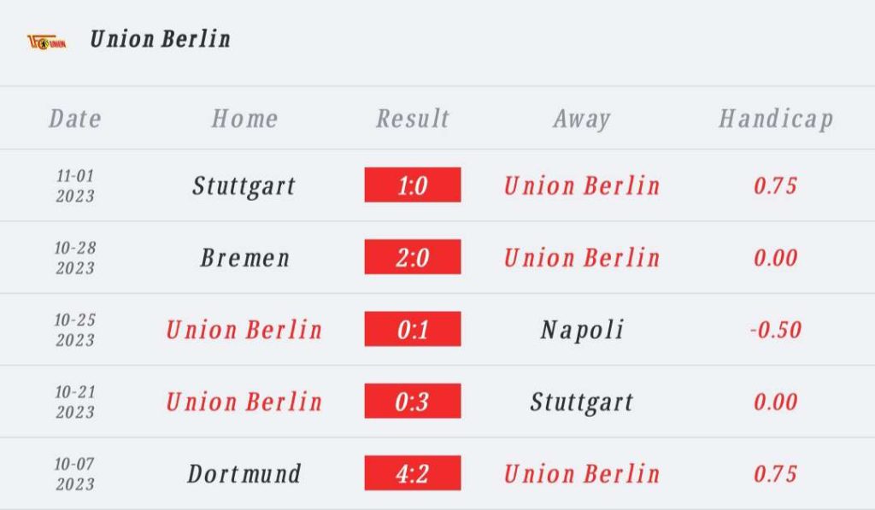The width and height of the screenshot is (875, 510).
Task: Click the Result column header
Action: [413, 119]
